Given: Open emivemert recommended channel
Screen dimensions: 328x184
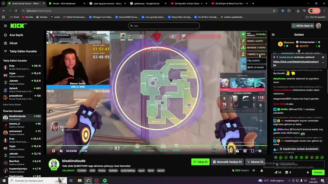Looking at the screenshot, I should [22, 133].
